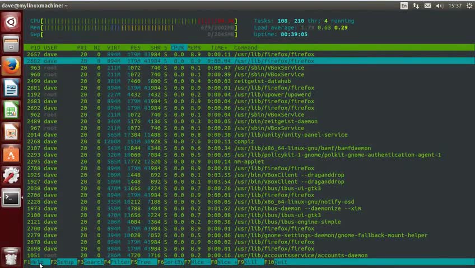Open the Files manager launcher icon

(x=11, y=44)
